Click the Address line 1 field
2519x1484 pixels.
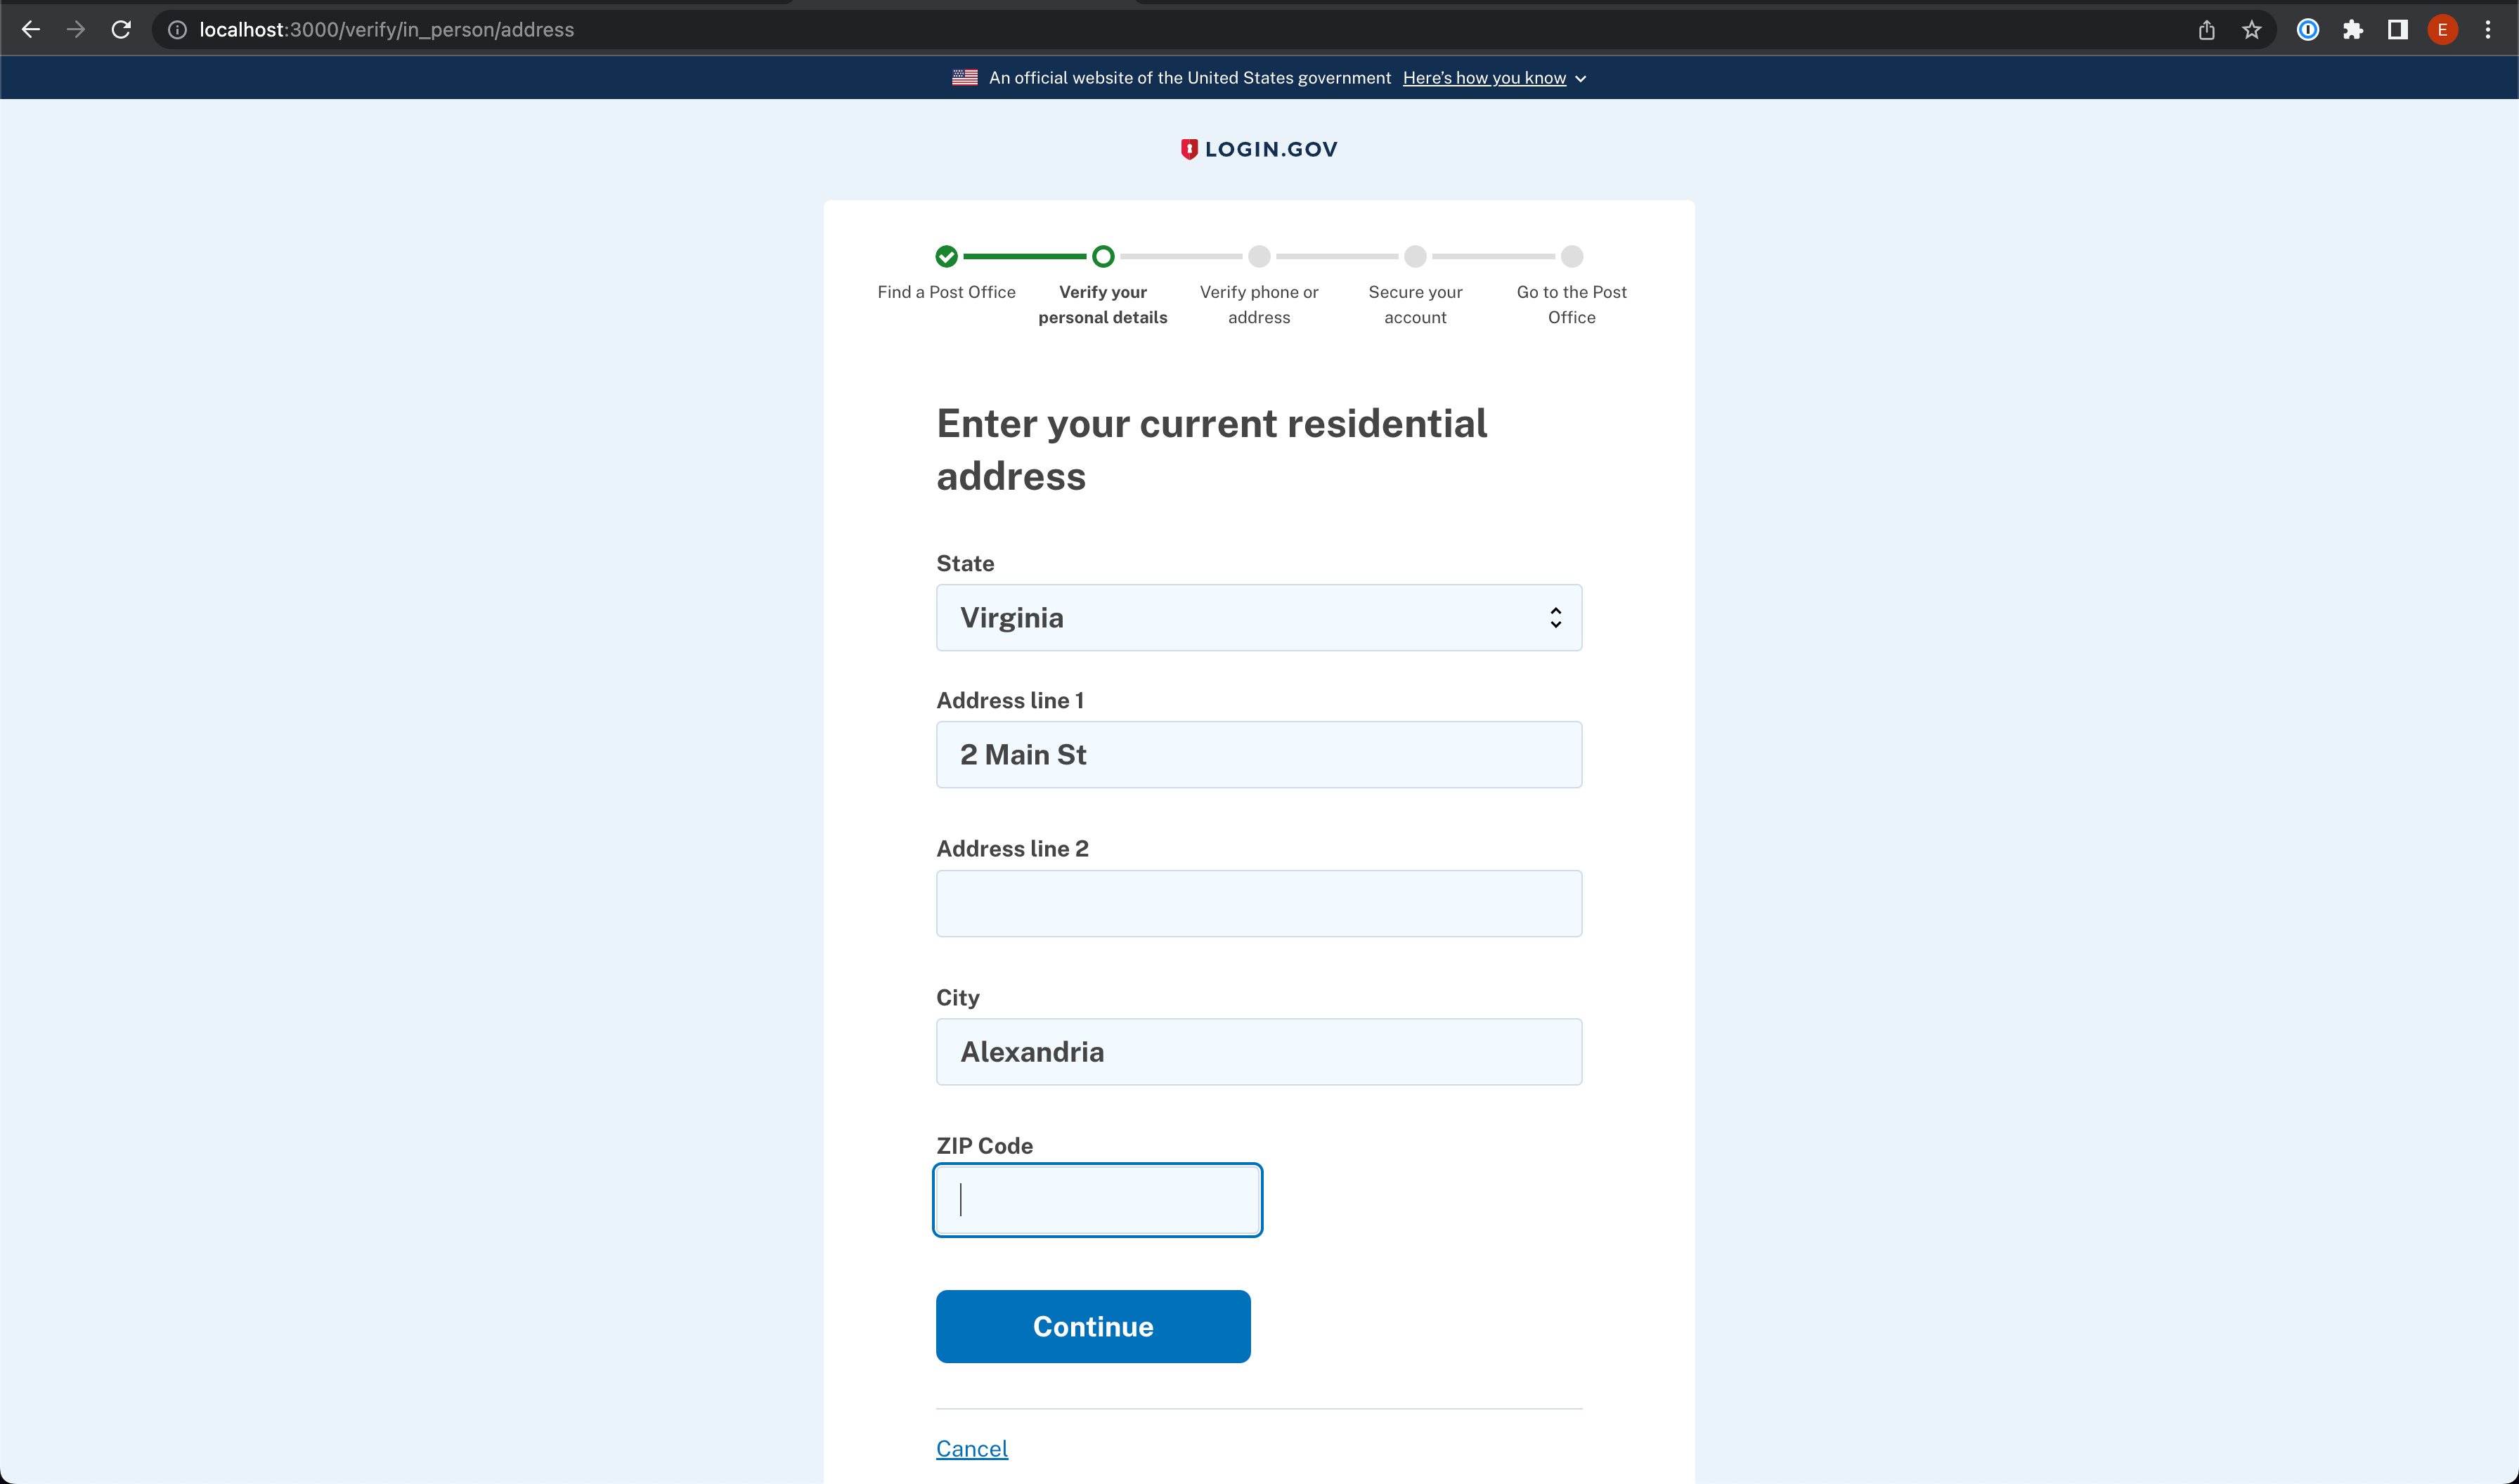(x=1258, y=755)
